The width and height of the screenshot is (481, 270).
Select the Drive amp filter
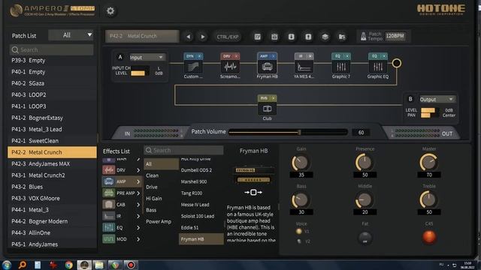pyautogui.click(x=152, y=187)
